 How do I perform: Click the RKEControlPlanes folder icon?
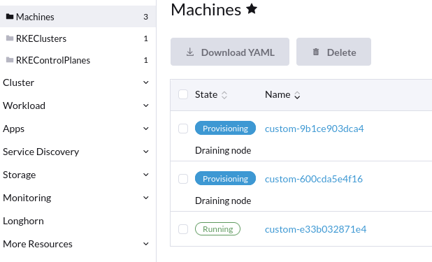coord(10,60)
